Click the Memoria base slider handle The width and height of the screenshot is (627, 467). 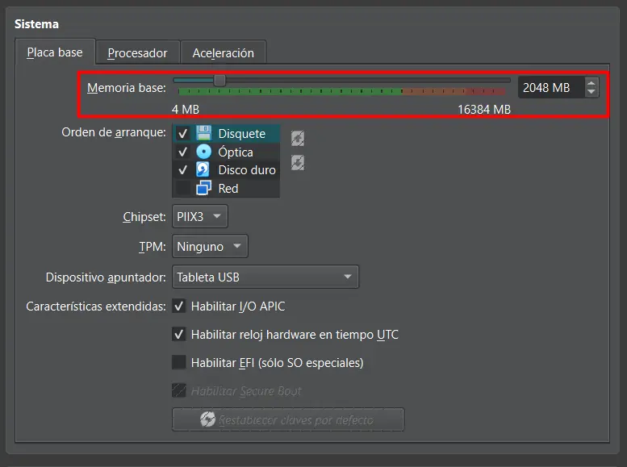[x=219, y=80]
